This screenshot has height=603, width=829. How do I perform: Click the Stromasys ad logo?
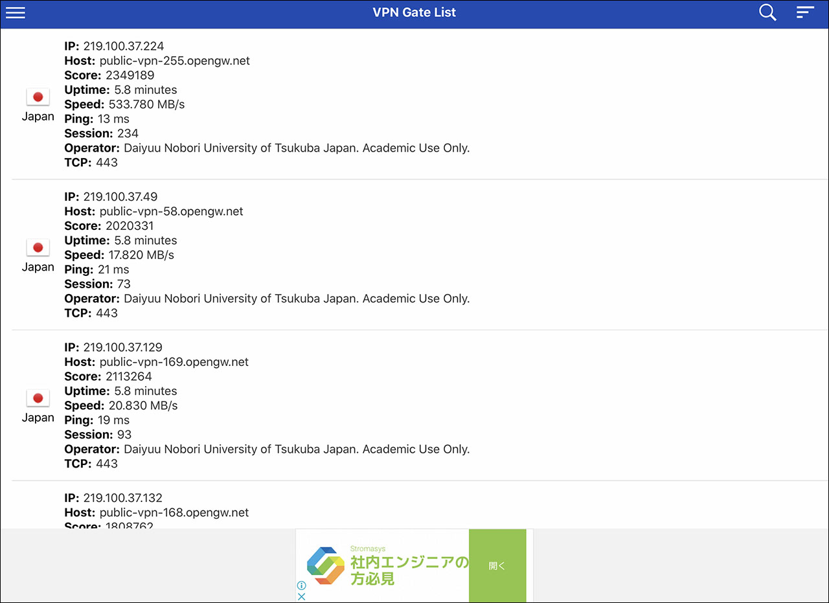pyautogui.click(x=325, y=565)
